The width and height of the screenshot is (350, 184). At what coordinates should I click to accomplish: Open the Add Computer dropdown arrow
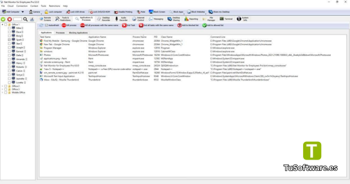click(x=23, y=12)
